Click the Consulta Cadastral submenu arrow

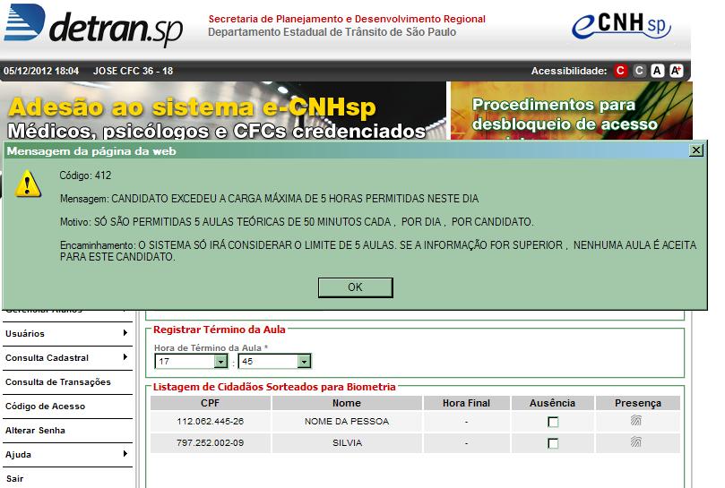click(x=125, y=356)
